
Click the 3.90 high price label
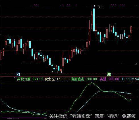101,7
